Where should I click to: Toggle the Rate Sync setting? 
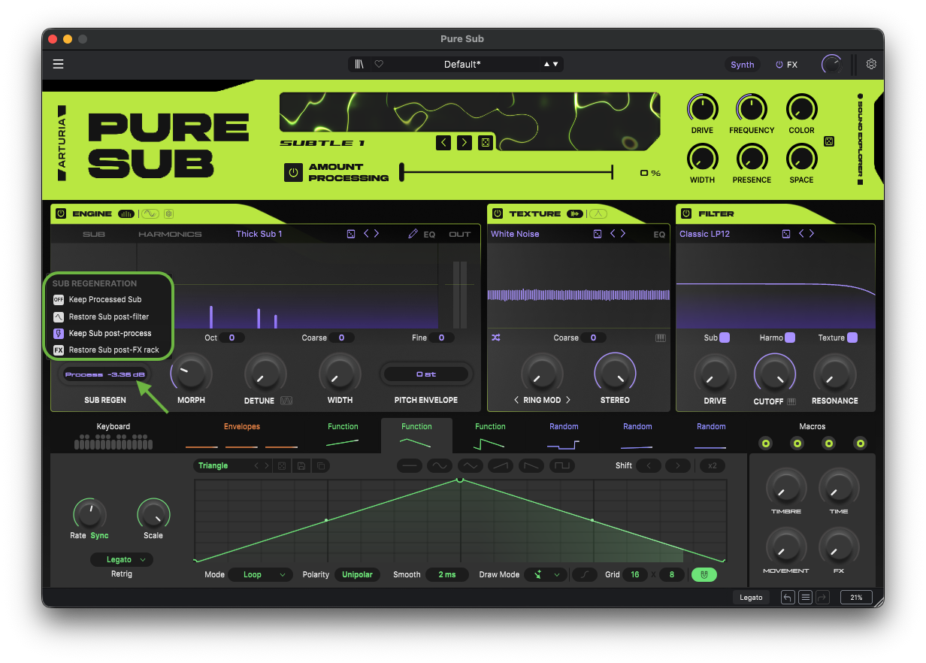(100, 535)
